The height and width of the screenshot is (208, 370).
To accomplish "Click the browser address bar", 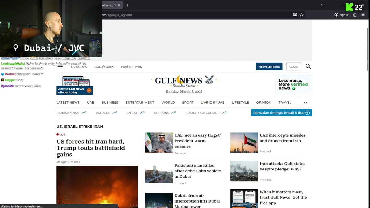I will point(197,15).
